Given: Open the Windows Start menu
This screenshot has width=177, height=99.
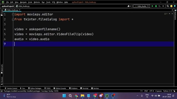Looking at the screenshot, I should point(64,96).
